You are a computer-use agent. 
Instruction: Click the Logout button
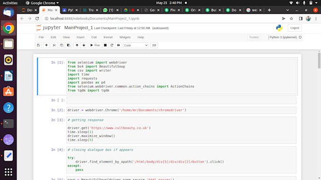[x=295, y=28]
